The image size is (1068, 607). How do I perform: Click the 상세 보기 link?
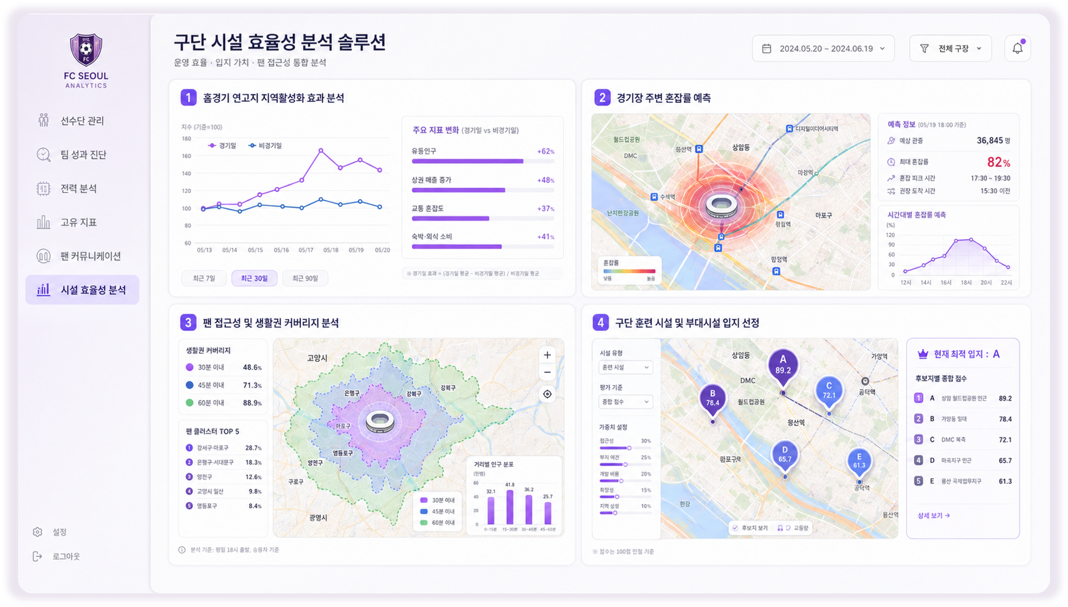tap(933, 515)
